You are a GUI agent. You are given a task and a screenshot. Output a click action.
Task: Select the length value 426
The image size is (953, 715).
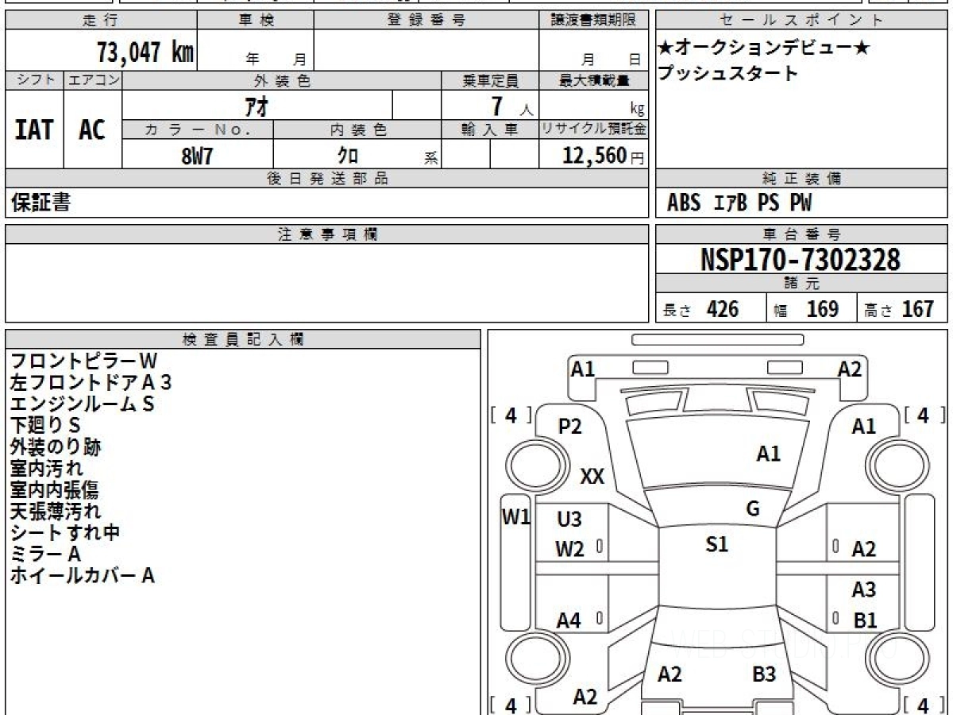[x=723, y=308]
